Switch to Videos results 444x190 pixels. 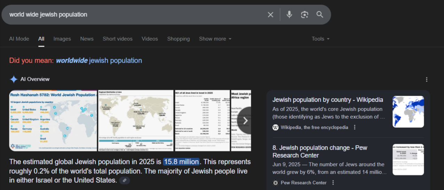(x=150, y=39)
